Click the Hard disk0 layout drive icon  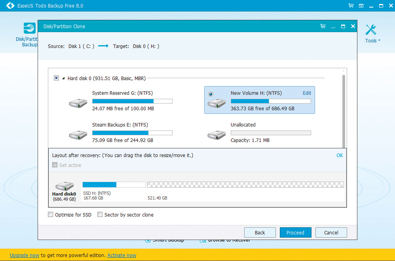point(65,186)
